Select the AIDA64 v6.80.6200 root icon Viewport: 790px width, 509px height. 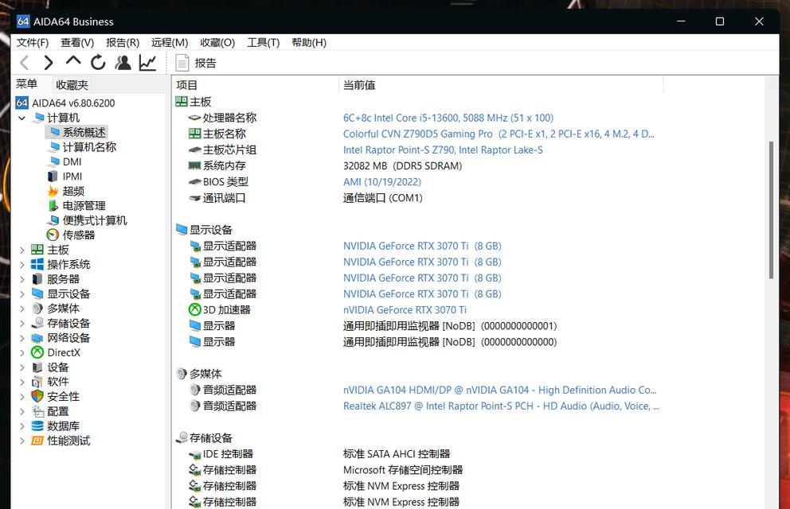point(22,103)
